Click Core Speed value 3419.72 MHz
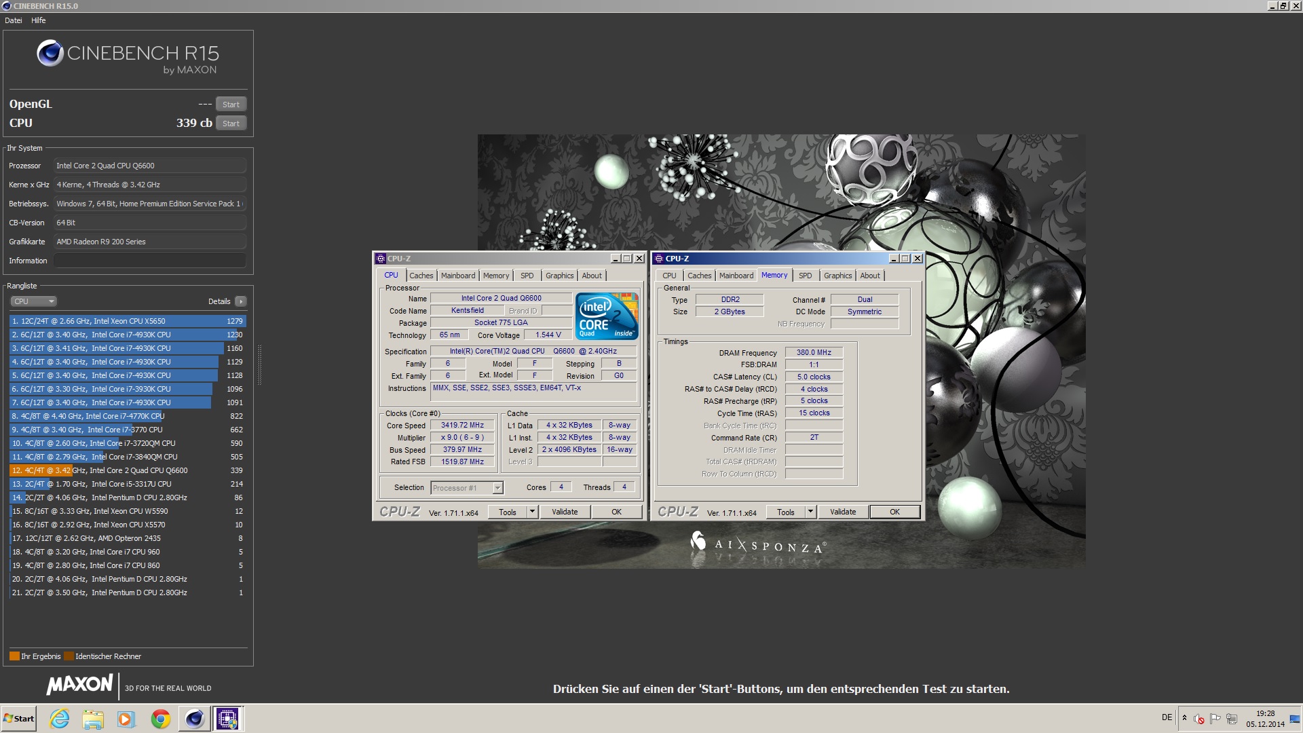This screenshot has width=1303, height=733. tap(463, 426)
